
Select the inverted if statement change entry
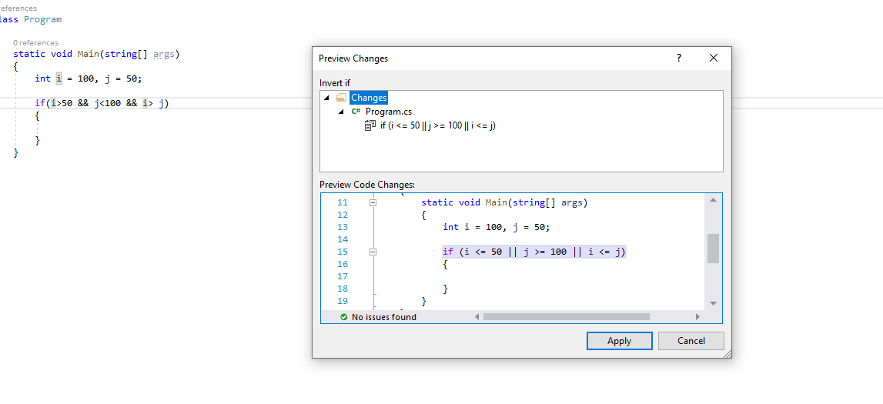437,125
